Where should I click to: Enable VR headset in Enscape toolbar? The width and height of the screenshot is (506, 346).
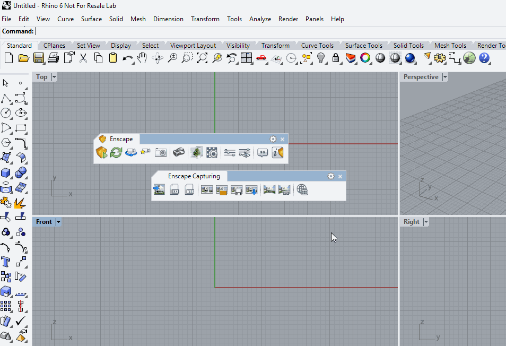coord(179,153)
